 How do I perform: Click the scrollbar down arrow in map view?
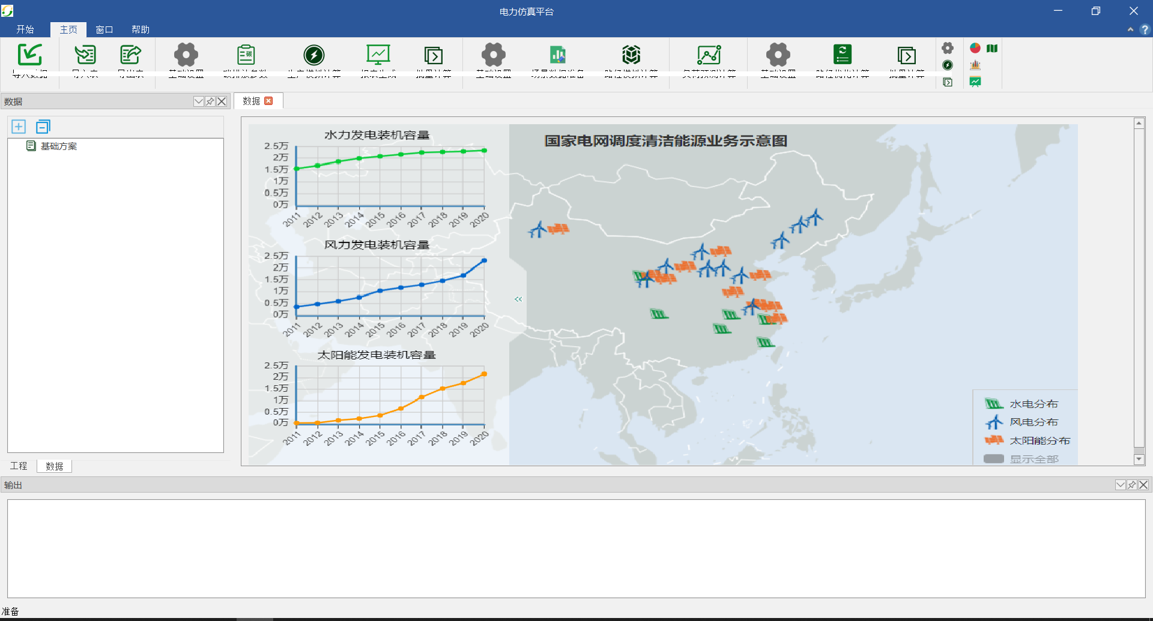pos(1139,460)
